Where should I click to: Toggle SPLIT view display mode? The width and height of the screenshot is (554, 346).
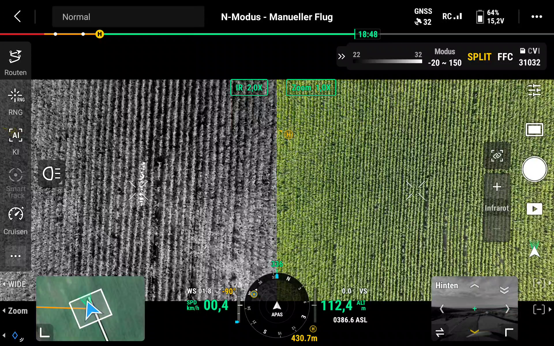[479, 57]
